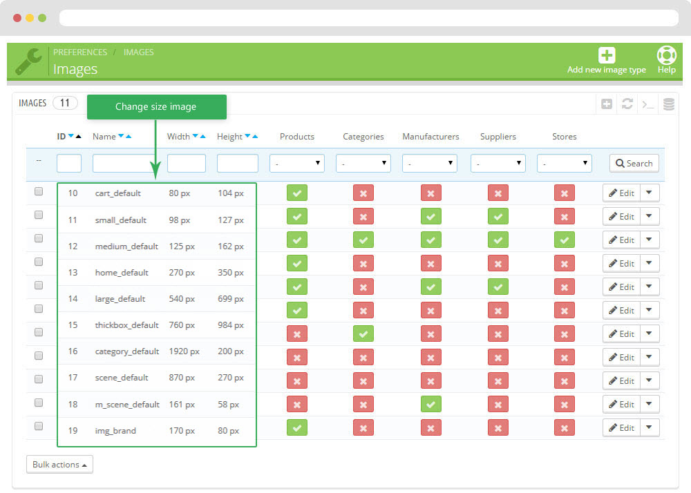Click the refresh list icon

coord(627,104)
